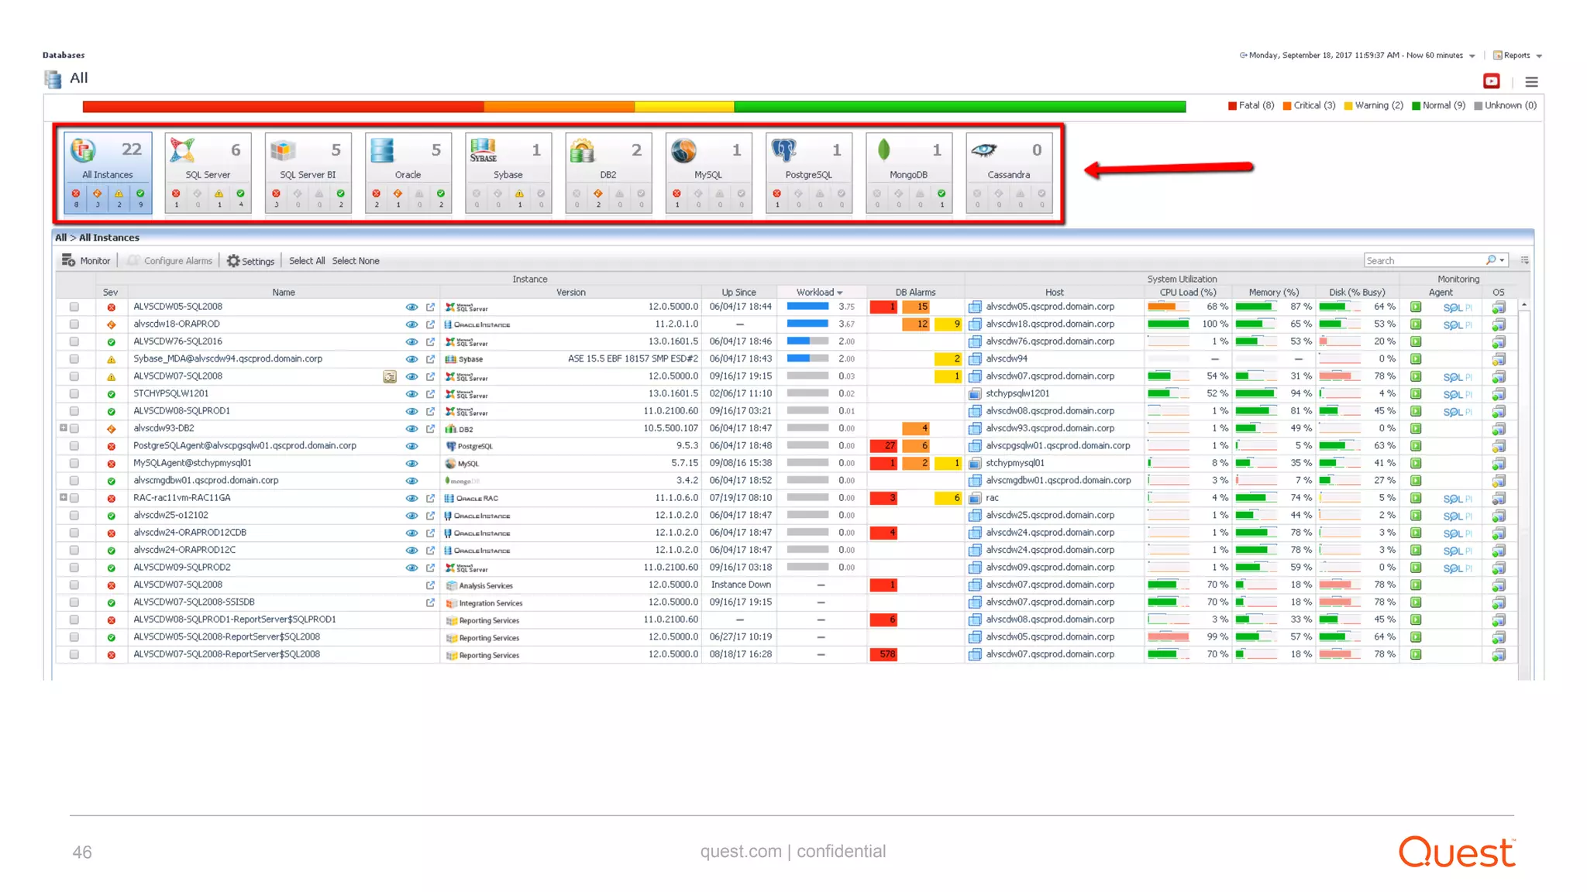Viewport: 1587px width, 892px height.
Task: Expand the RAC-rac11vm-RAC11GA tree row
Action: pos(64,497)
